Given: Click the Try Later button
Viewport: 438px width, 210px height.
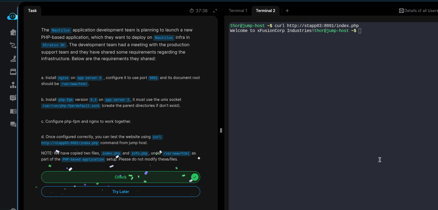Looking at the screenshot, I should (x=121, y=192).
